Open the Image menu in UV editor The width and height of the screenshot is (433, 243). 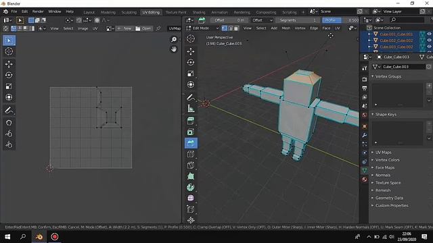pyautogui.click(x=83, y=28)
